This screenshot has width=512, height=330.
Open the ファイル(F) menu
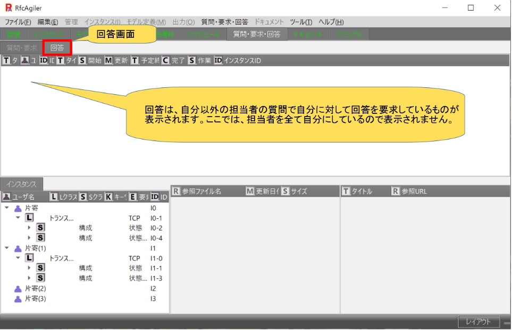(18, 22)
